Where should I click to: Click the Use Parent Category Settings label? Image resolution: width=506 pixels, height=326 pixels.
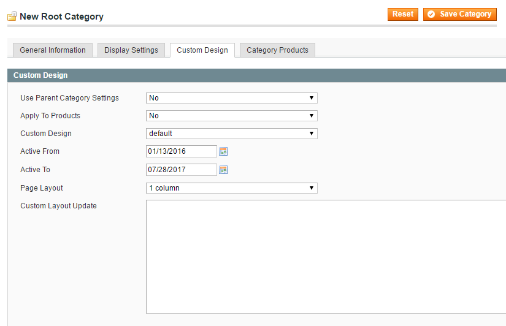point(69,98)
